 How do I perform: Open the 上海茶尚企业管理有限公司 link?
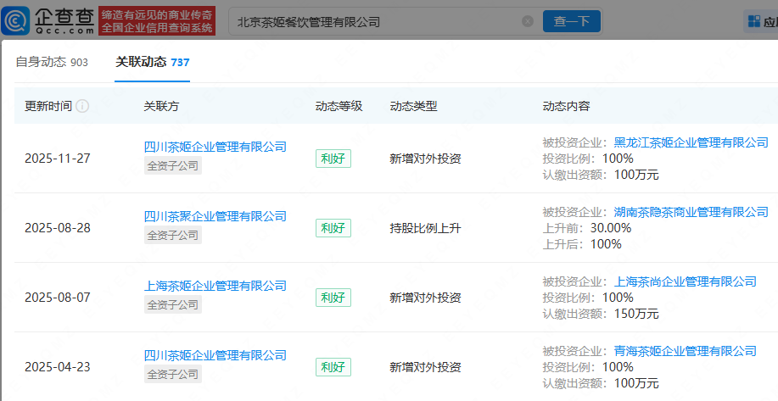coord(685,281)
